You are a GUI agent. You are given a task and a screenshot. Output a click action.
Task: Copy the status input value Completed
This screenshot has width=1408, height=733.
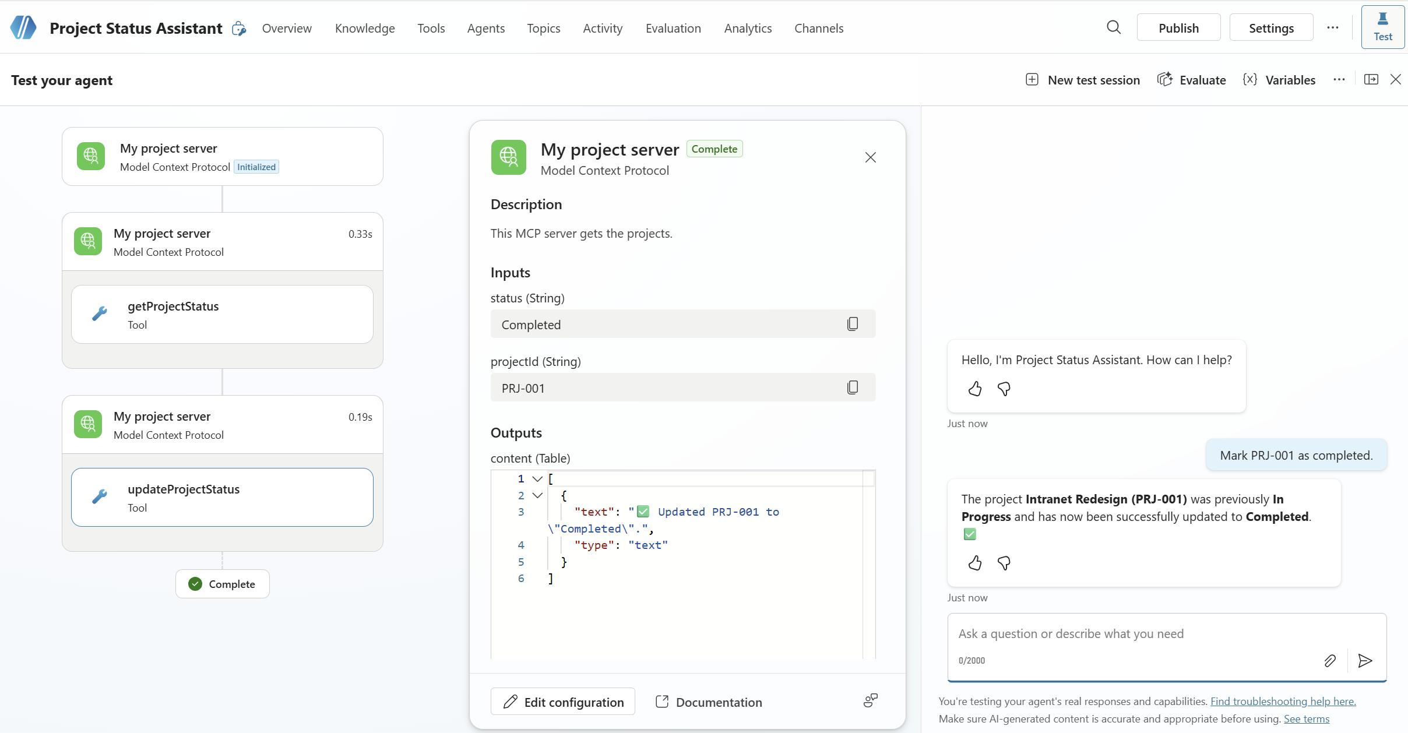coord(852,324)
